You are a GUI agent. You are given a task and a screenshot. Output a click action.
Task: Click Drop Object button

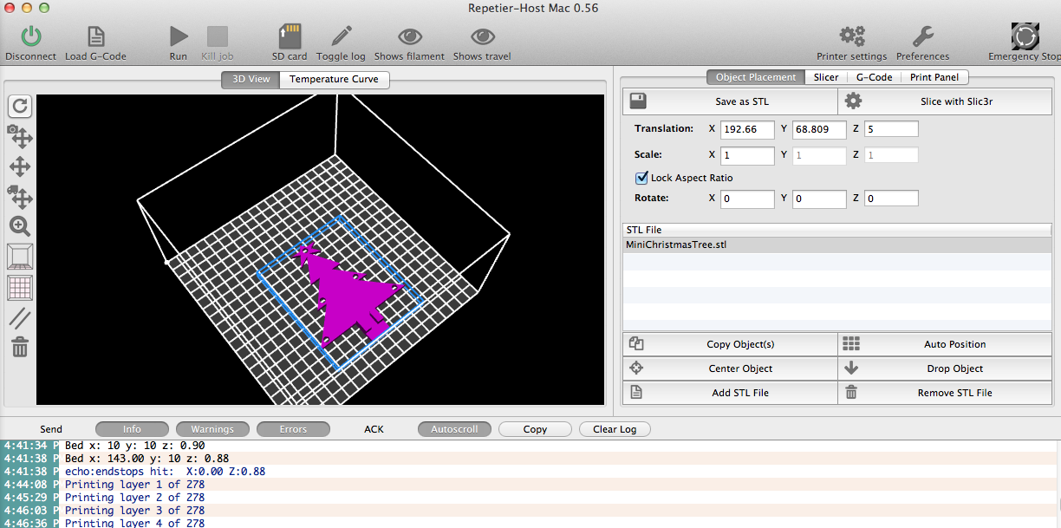click(945, 368)
